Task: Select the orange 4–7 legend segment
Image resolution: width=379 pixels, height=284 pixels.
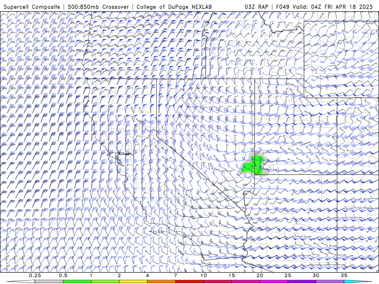Action: pyautogui.click(x=161, y=282)
